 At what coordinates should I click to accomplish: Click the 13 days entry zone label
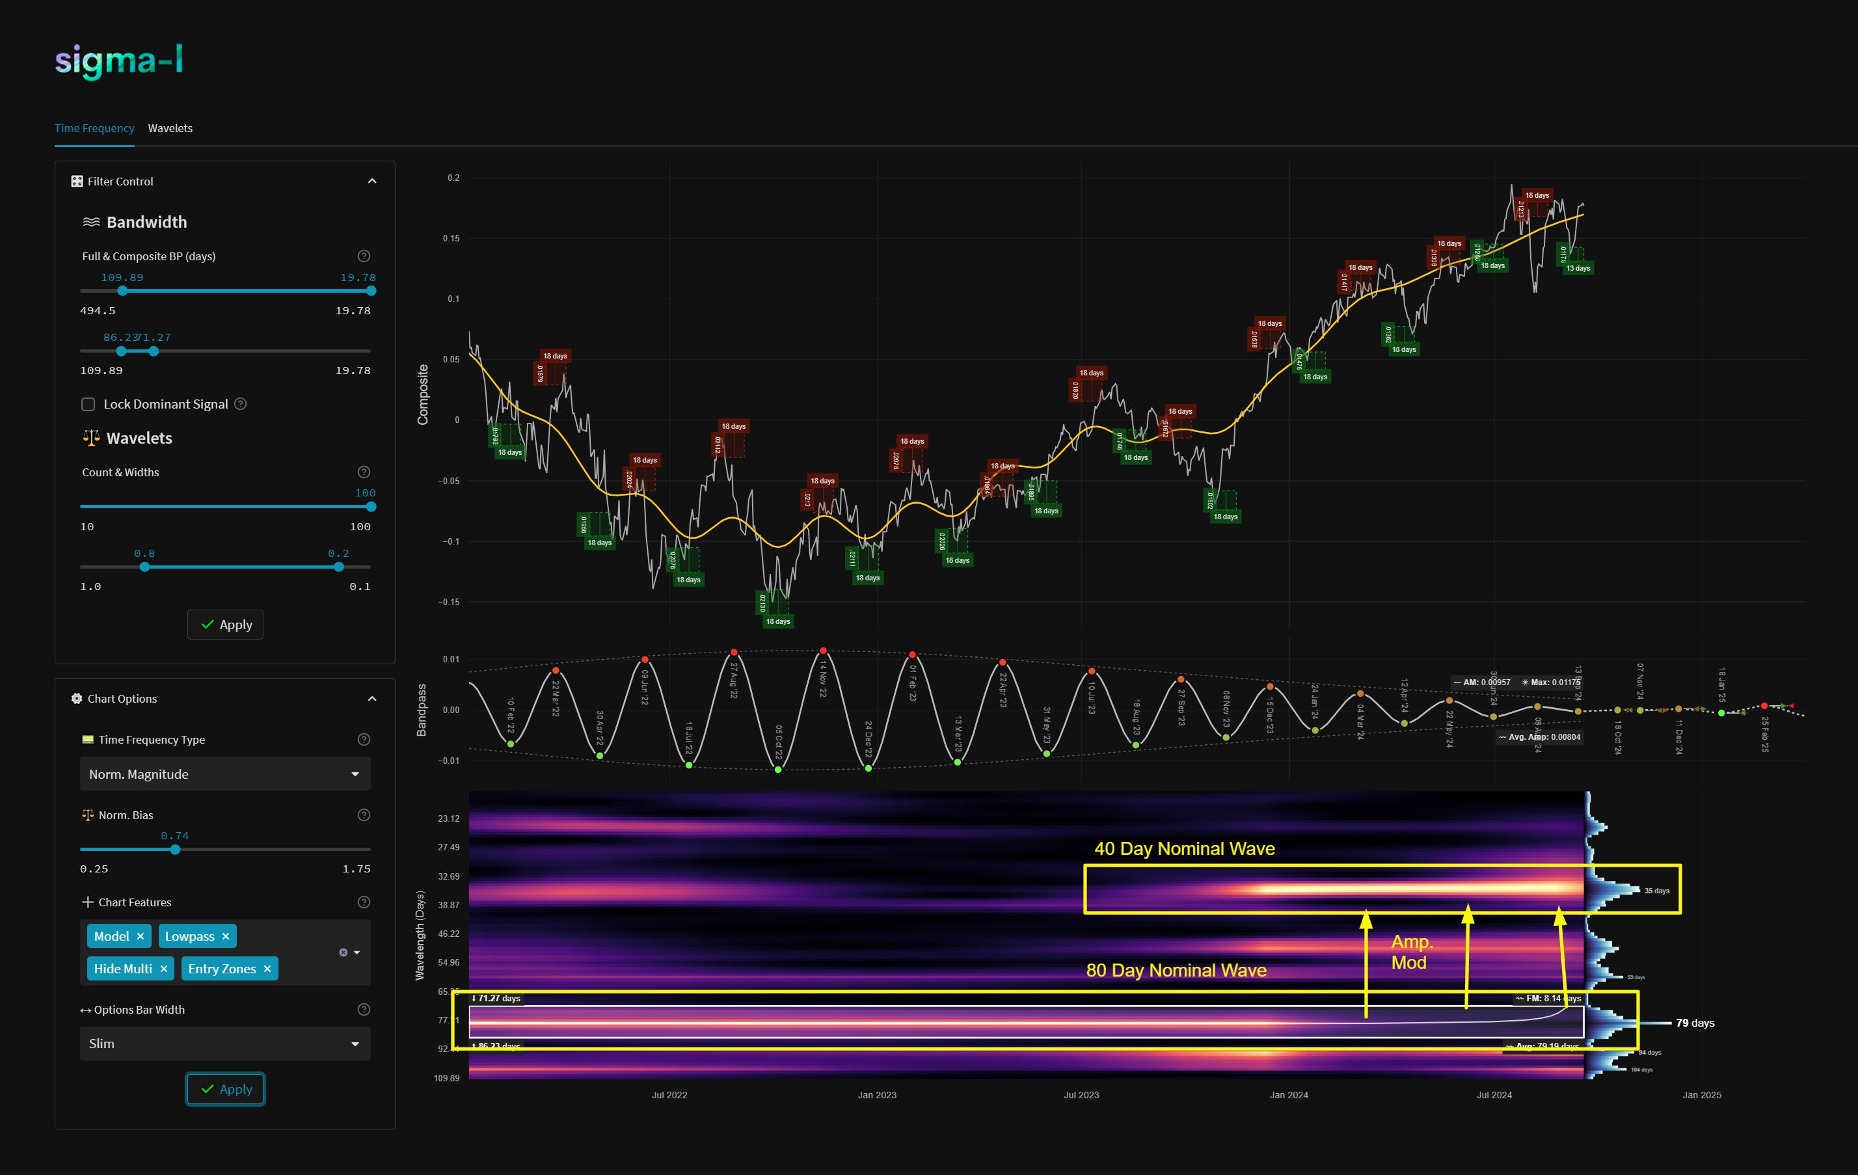[1578, 269]
